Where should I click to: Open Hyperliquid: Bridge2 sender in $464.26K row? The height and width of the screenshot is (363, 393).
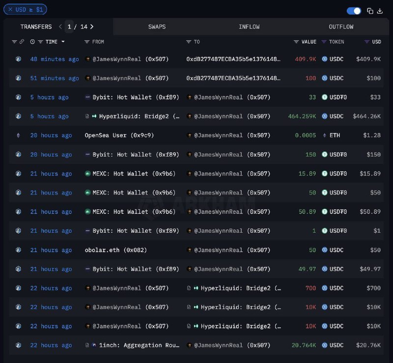pos(140,116)
